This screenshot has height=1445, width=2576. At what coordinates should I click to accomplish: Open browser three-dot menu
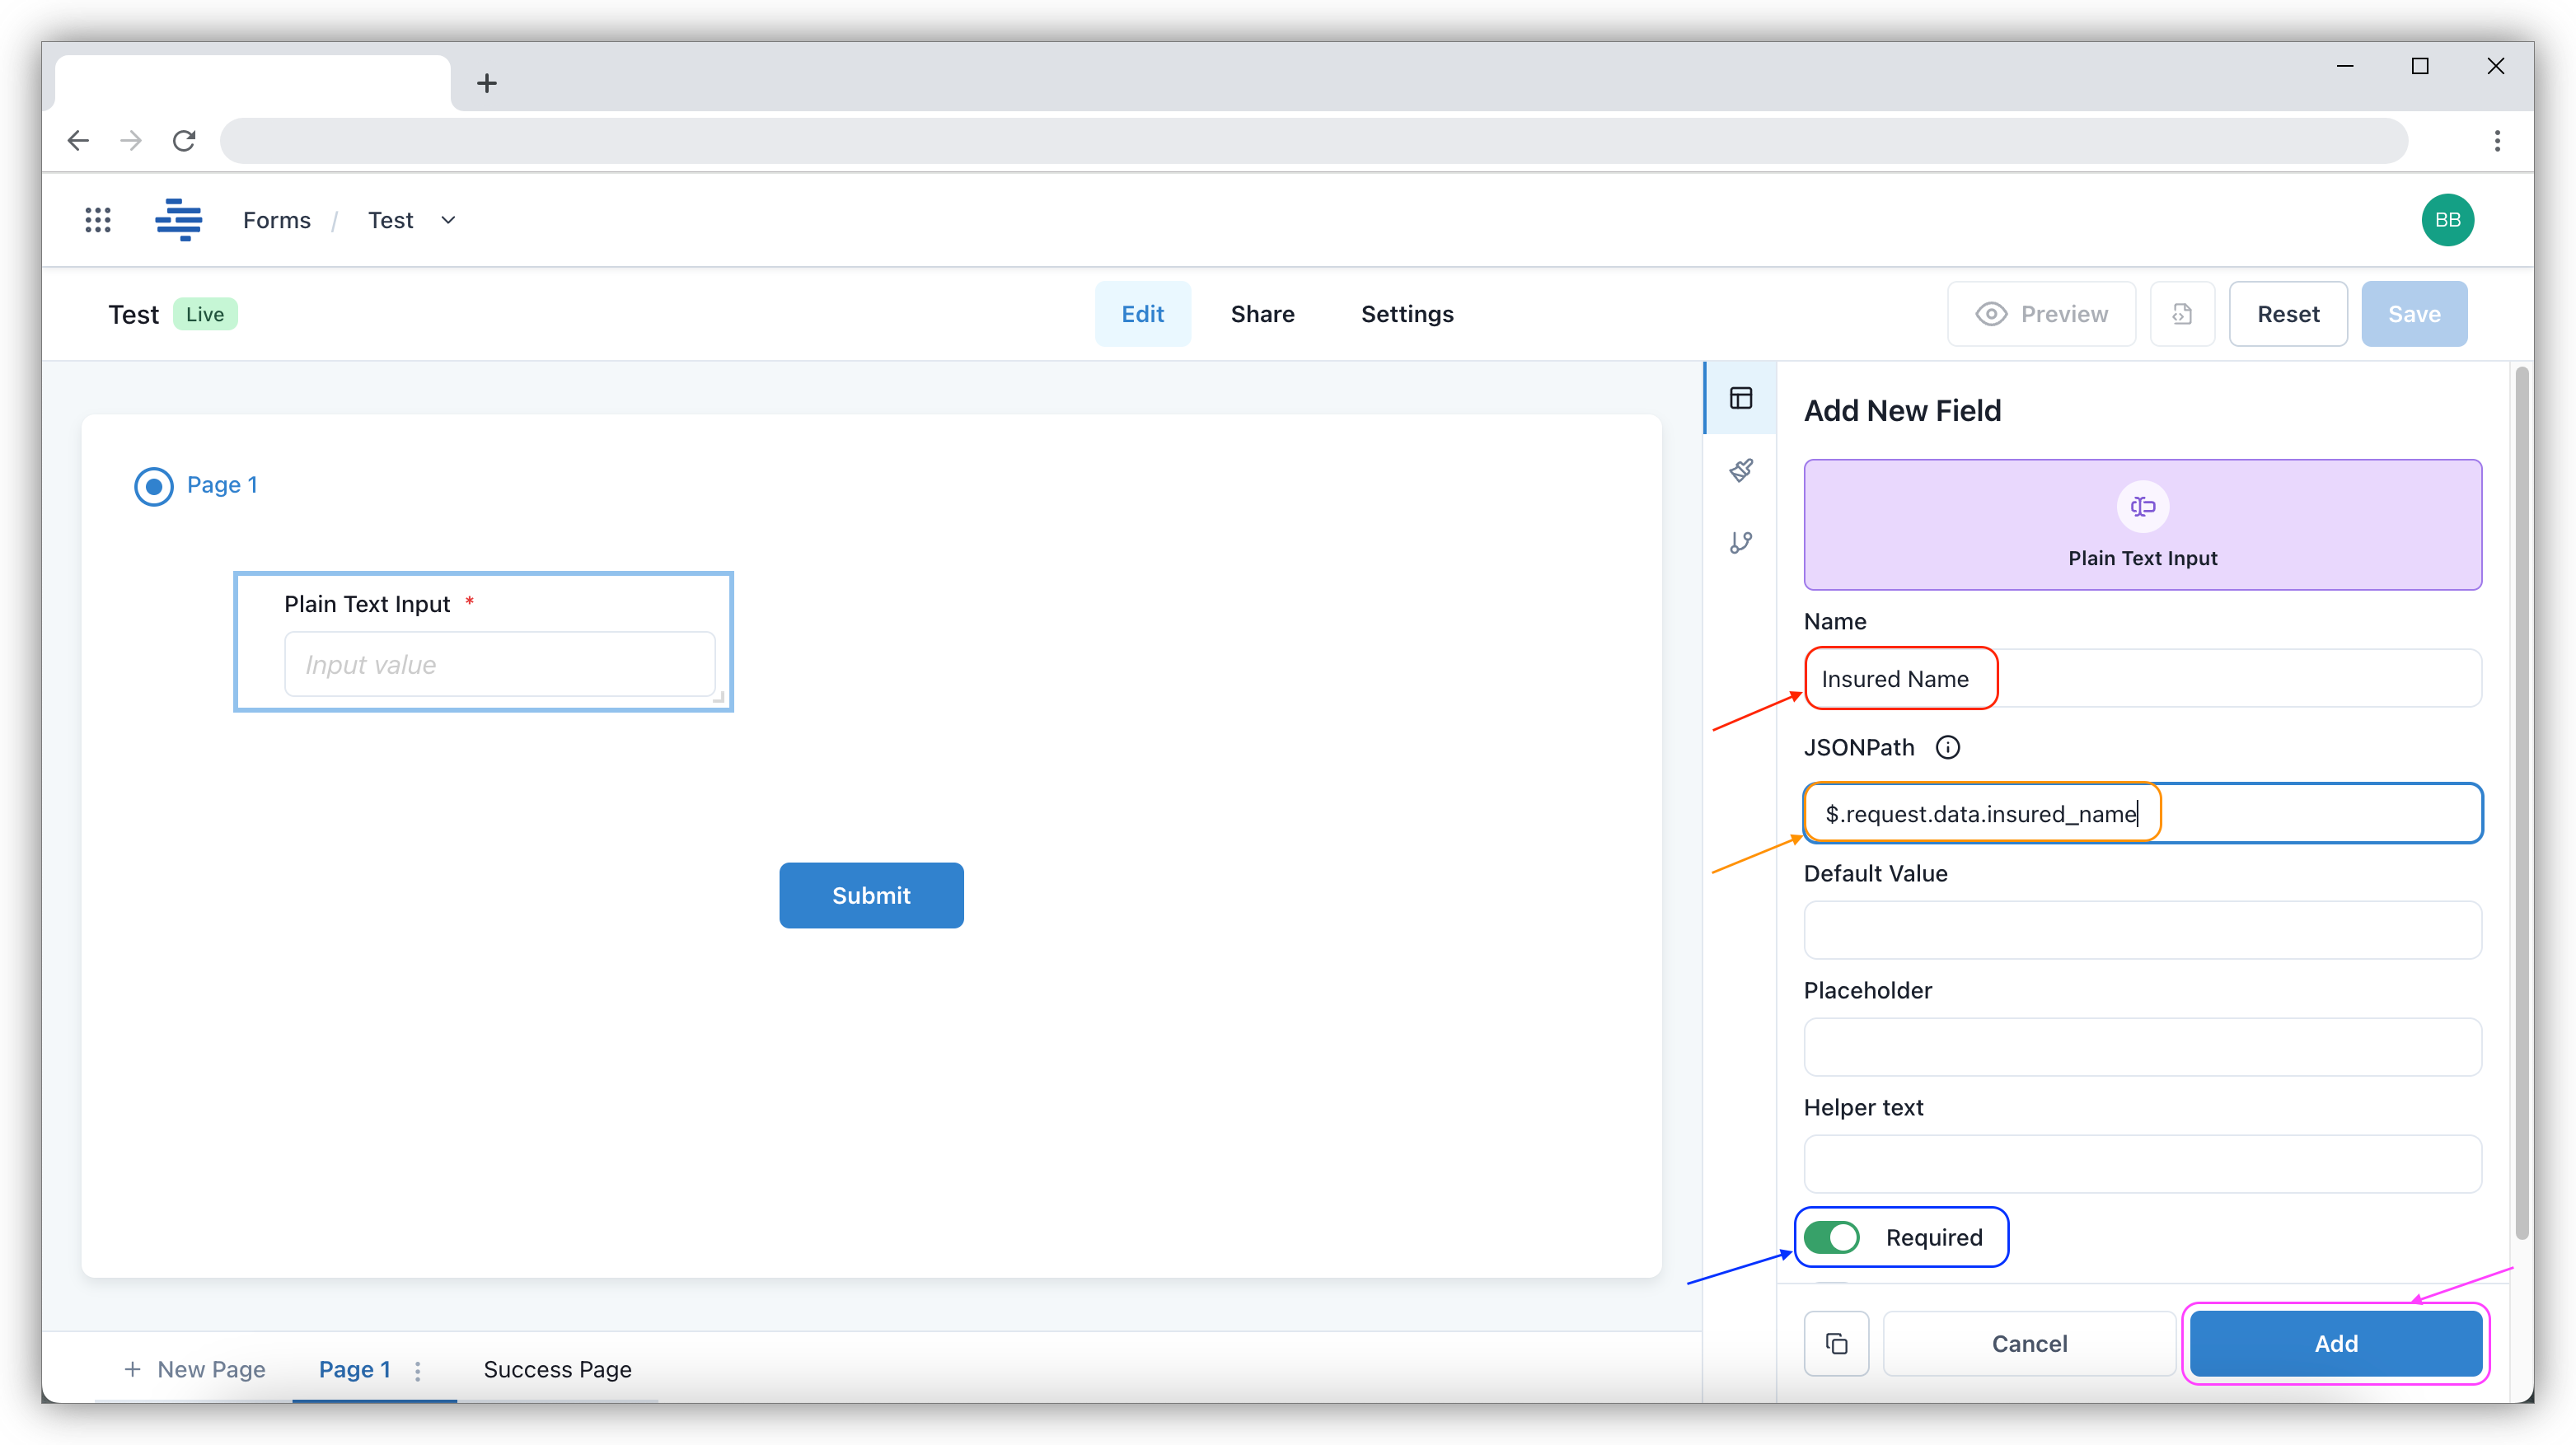pos(2497,141)
